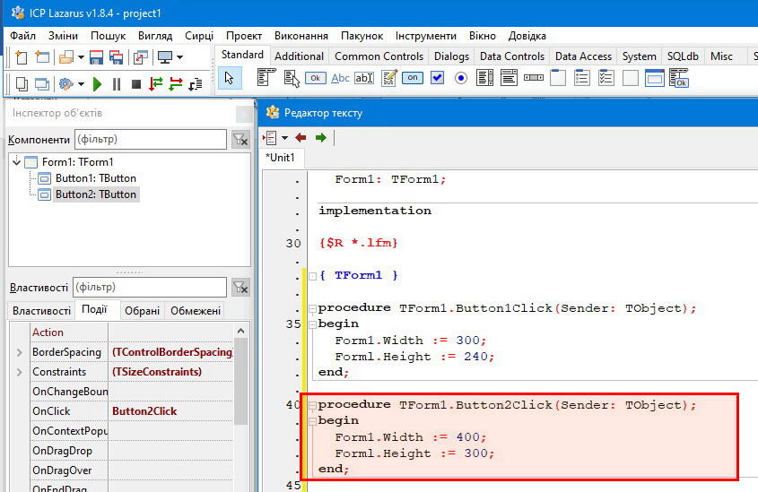Click the View Units icon
This screenshot has height=492, width=758.
click(x=22, y=84)
